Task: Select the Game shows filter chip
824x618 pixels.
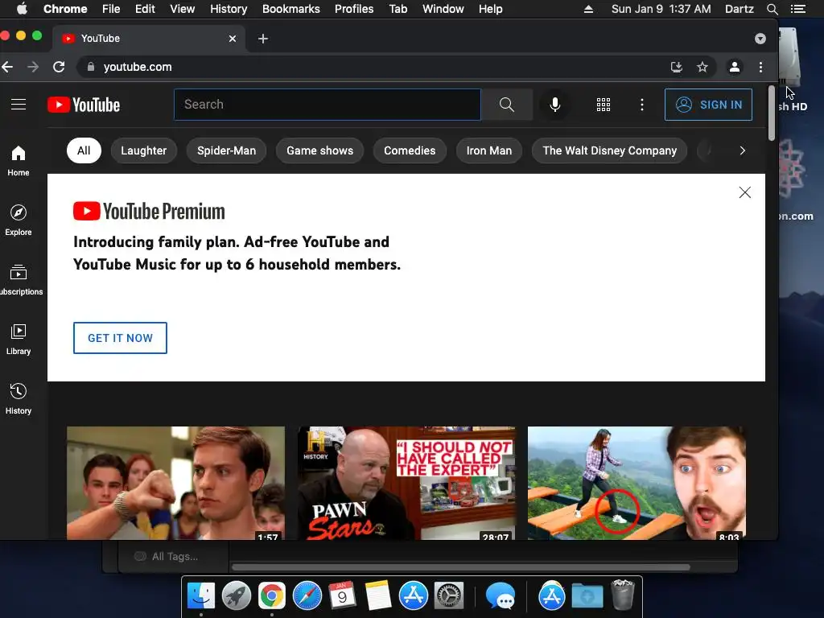Action: click(319, 150)
